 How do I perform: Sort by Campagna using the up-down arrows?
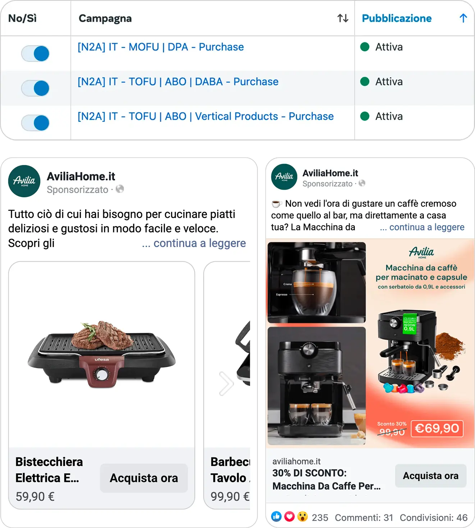click(x=343, y=18)
